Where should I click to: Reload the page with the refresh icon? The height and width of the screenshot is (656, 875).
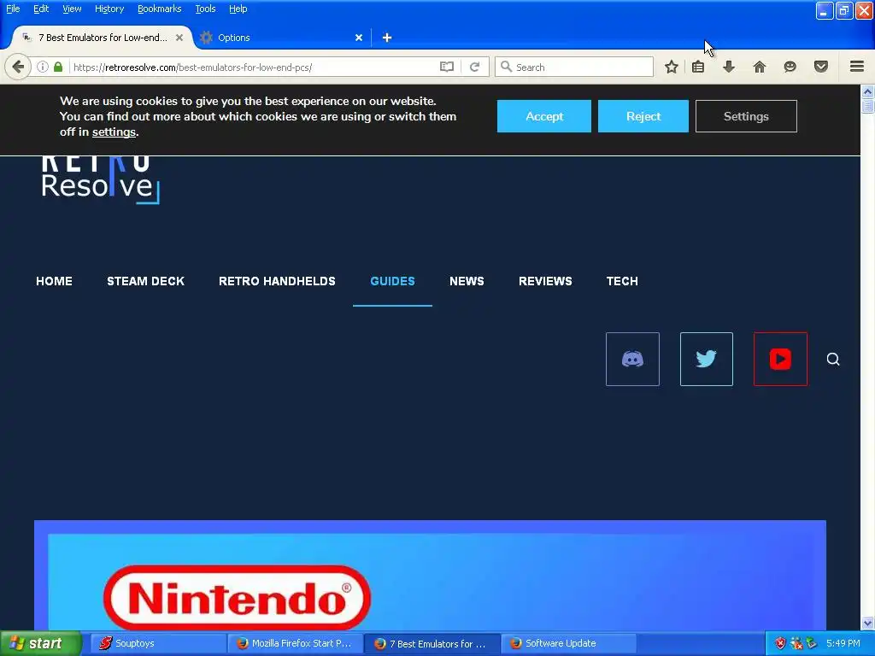[474, 67]
